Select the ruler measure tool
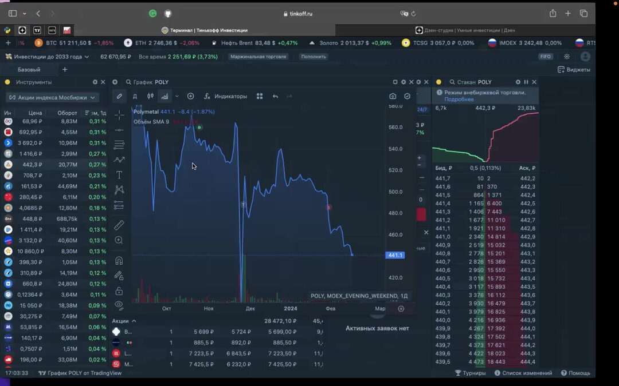The width and height of the screenshot is (619, 386). coord(119,225)
